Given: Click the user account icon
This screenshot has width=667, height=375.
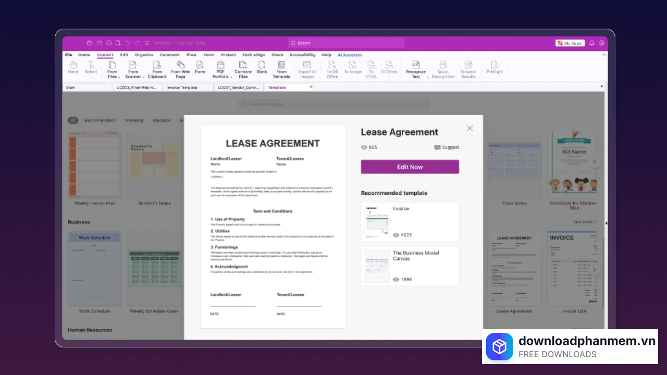Looking at the screenshot, I should [x=602, y=43].
